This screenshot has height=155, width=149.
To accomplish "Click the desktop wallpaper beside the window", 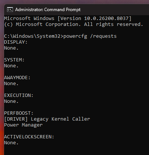I will point(2,86).
